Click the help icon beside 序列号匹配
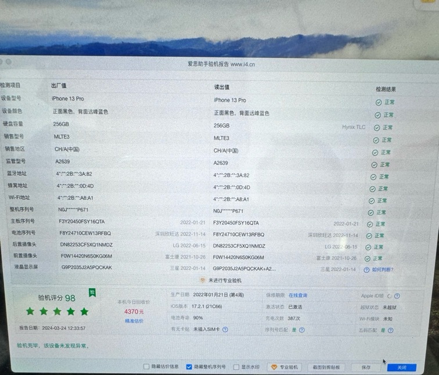This screenshot has width=439, height=375. tap(302, 330)
